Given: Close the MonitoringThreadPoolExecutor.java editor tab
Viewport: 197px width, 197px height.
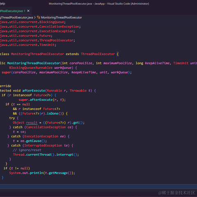Looking at the screenshot, I should 28,11.
